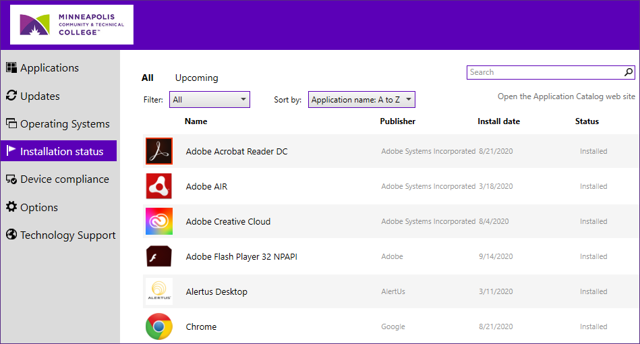Click the Chrome browser icon
The height and width of the screenshot is (344, 640).
[159, 326]
